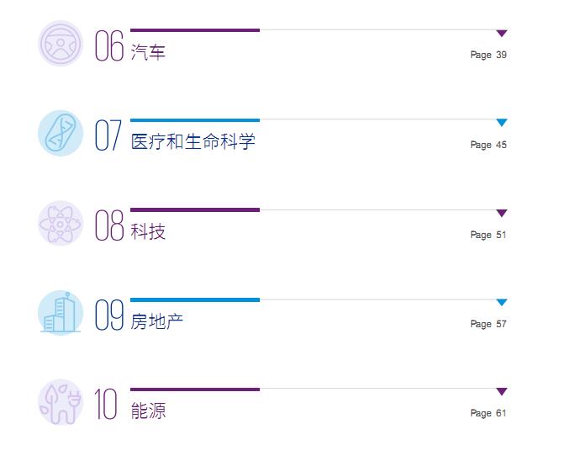Viewport: 570px width, 461px height.
Task: Expand the purple arrow for section 10
Action: pos(502,391)
